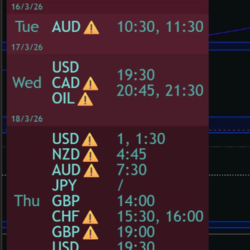The width and height of the screenshot is (250, 250).
Task: Click the warning icon next to CHF
Action: point(90,217)
